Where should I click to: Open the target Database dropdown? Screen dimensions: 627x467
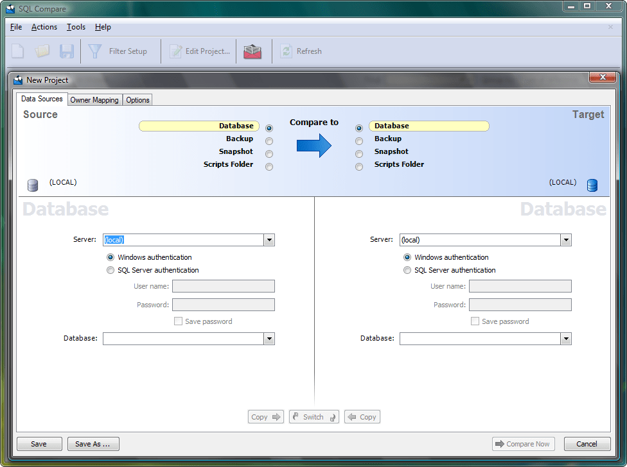(566, 338)
